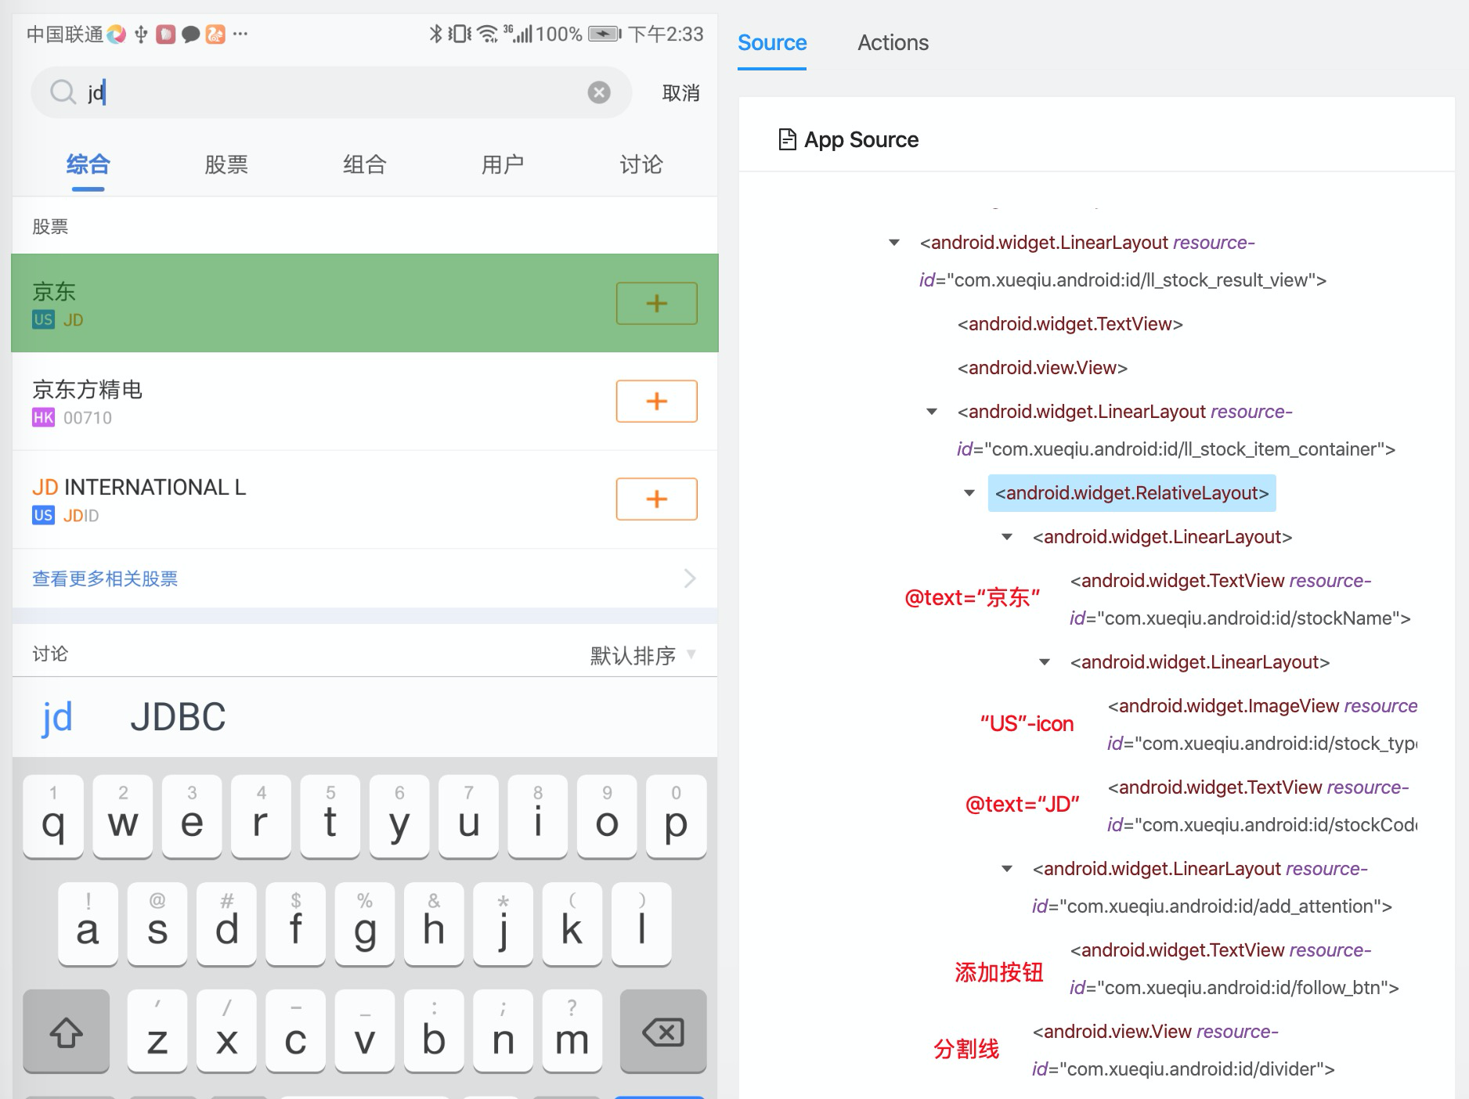Collapse the LinearLayout under RelativeLayout
Screen dimensions: 1469x1099
(1007, 537)
